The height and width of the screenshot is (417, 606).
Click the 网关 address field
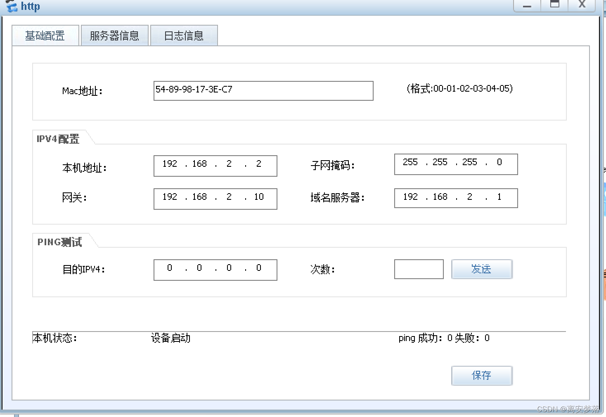215,199
